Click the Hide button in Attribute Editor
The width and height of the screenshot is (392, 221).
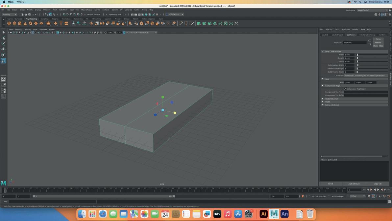tap(381, 46)
